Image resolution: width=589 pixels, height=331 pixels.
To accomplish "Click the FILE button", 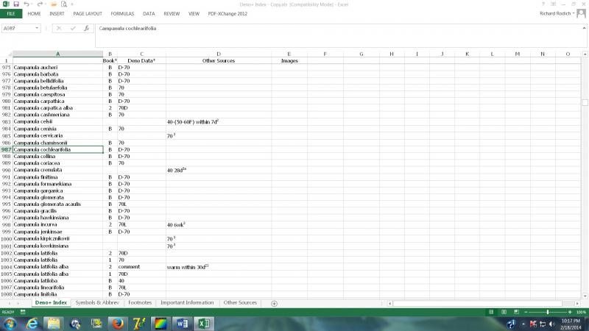I will click(x=12, y=13).
